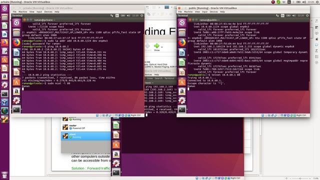The width and height of the screenshot is (320, 180).
Task: Open network indicator in the private VM panel
Action: tap(111, 15)
